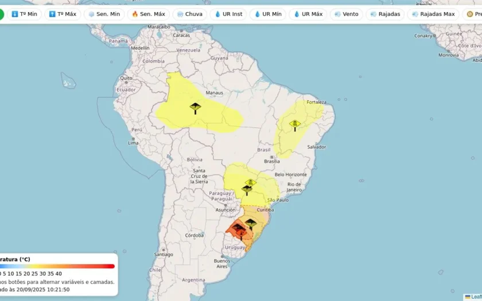Click the Rio de Janeiro label
The height and width of the screenshot is (301, 482).
point(294,187)
